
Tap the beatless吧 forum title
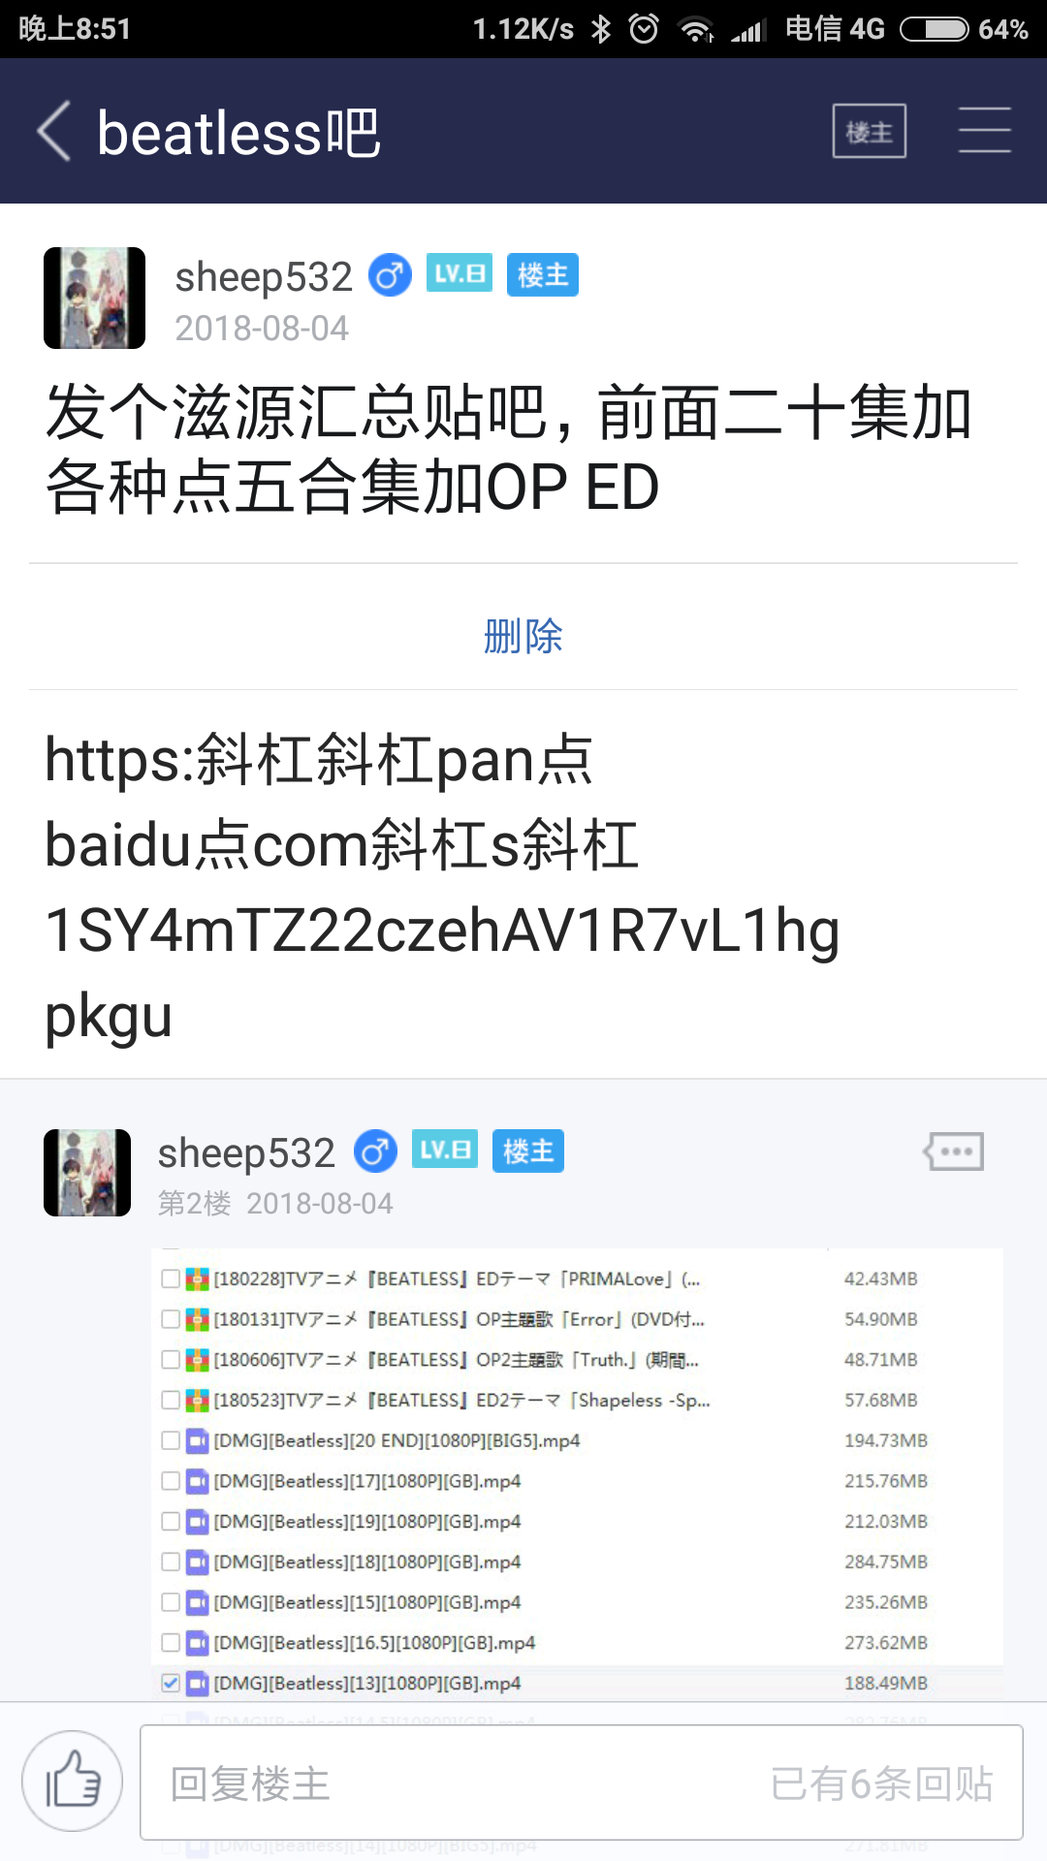238,133
